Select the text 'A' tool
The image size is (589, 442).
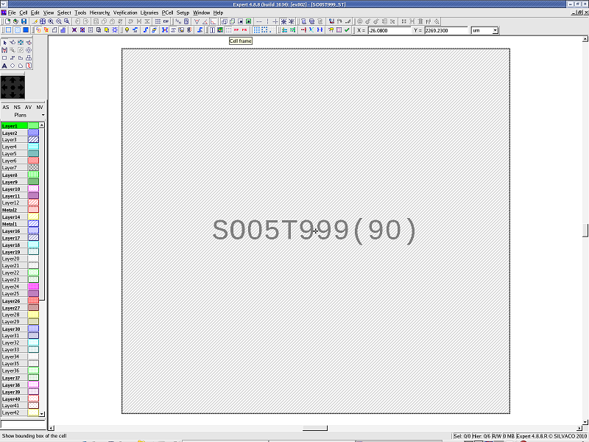[x=4, y=66]
